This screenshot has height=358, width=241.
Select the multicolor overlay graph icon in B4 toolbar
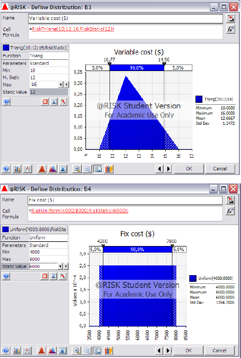(52, 350)
